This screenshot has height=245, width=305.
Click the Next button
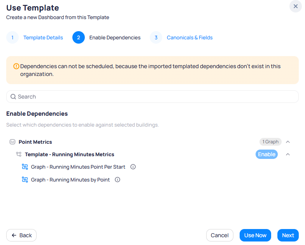tap(288, 235)
